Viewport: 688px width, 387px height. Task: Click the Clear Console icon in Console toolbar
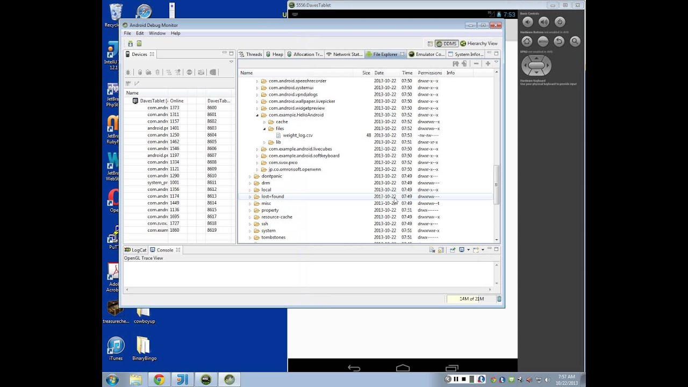click(432, 250)
